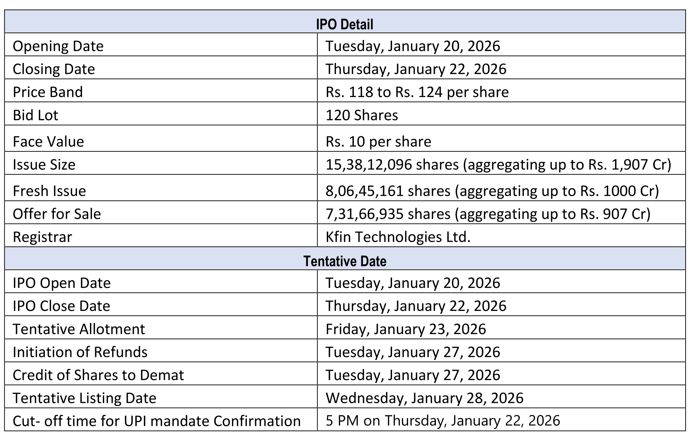Click the Tentative Allotment date value
Screen dimensions: 691x442
tap(406, 329)
